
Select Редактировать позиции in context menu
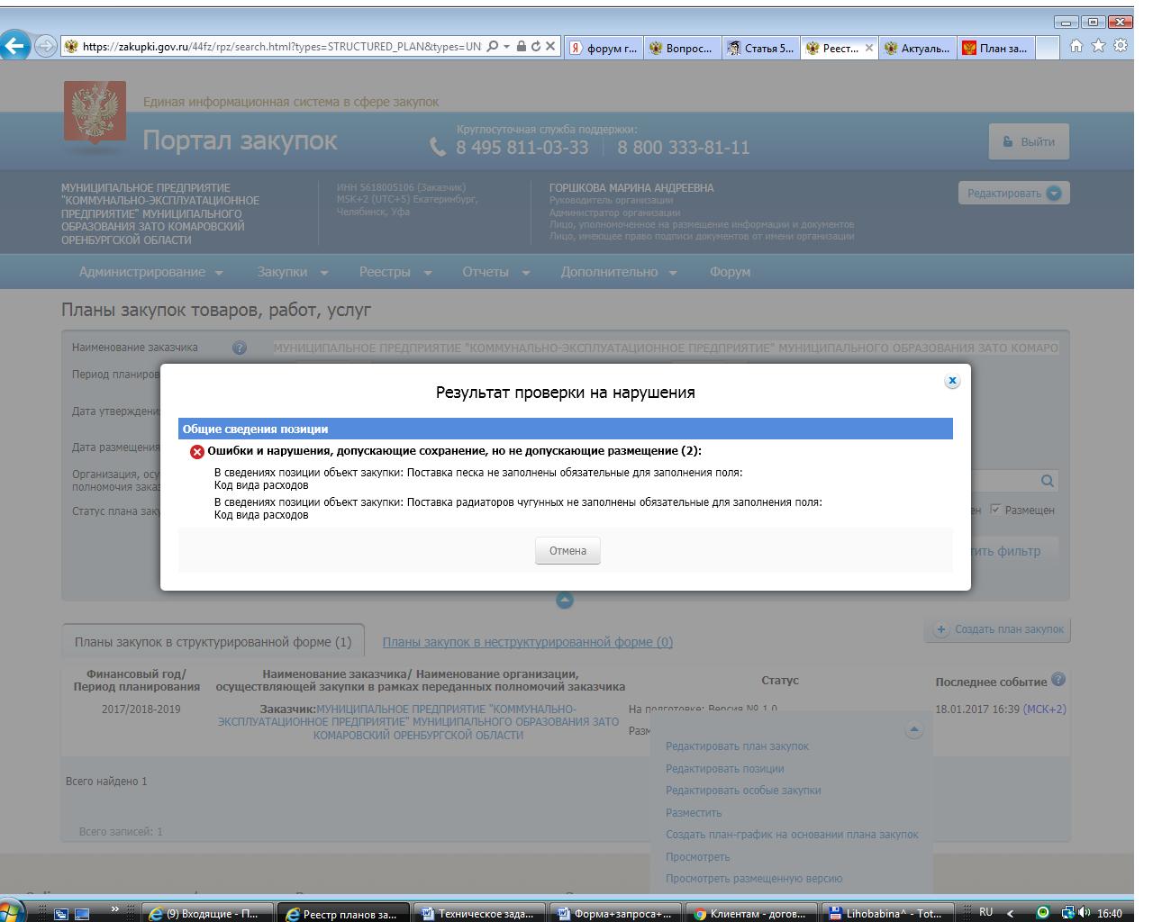pyautogui.click(x=724, y=768)
